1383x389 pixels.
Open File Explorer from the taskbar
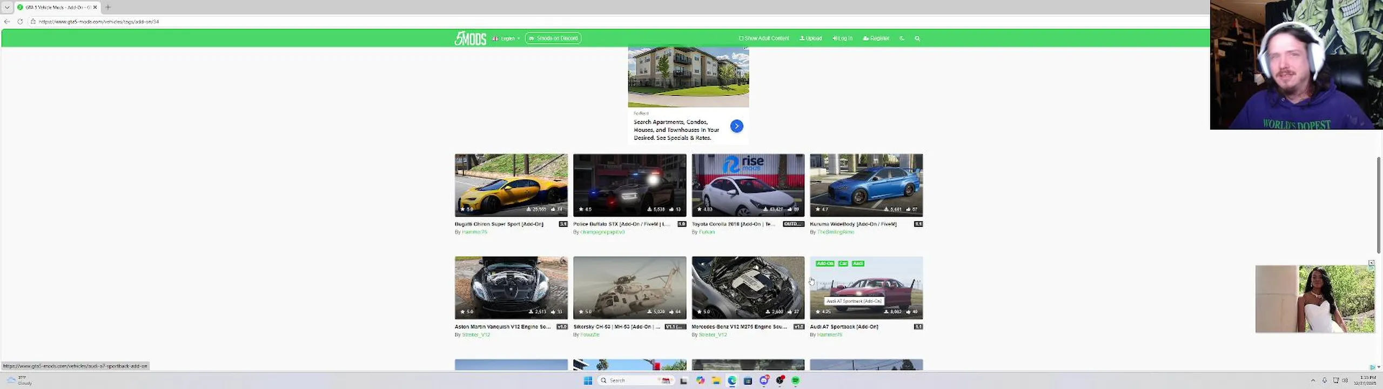(716, 380)
